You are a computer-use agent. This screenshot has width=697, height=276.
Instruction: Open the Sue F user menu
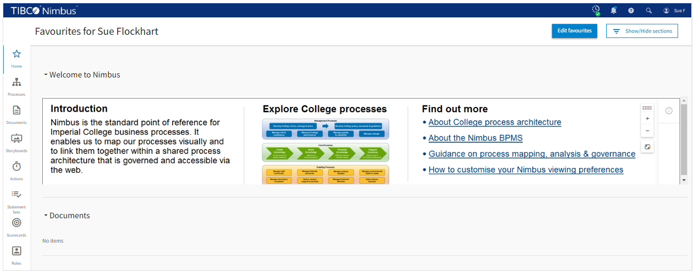tap(674, 11)
